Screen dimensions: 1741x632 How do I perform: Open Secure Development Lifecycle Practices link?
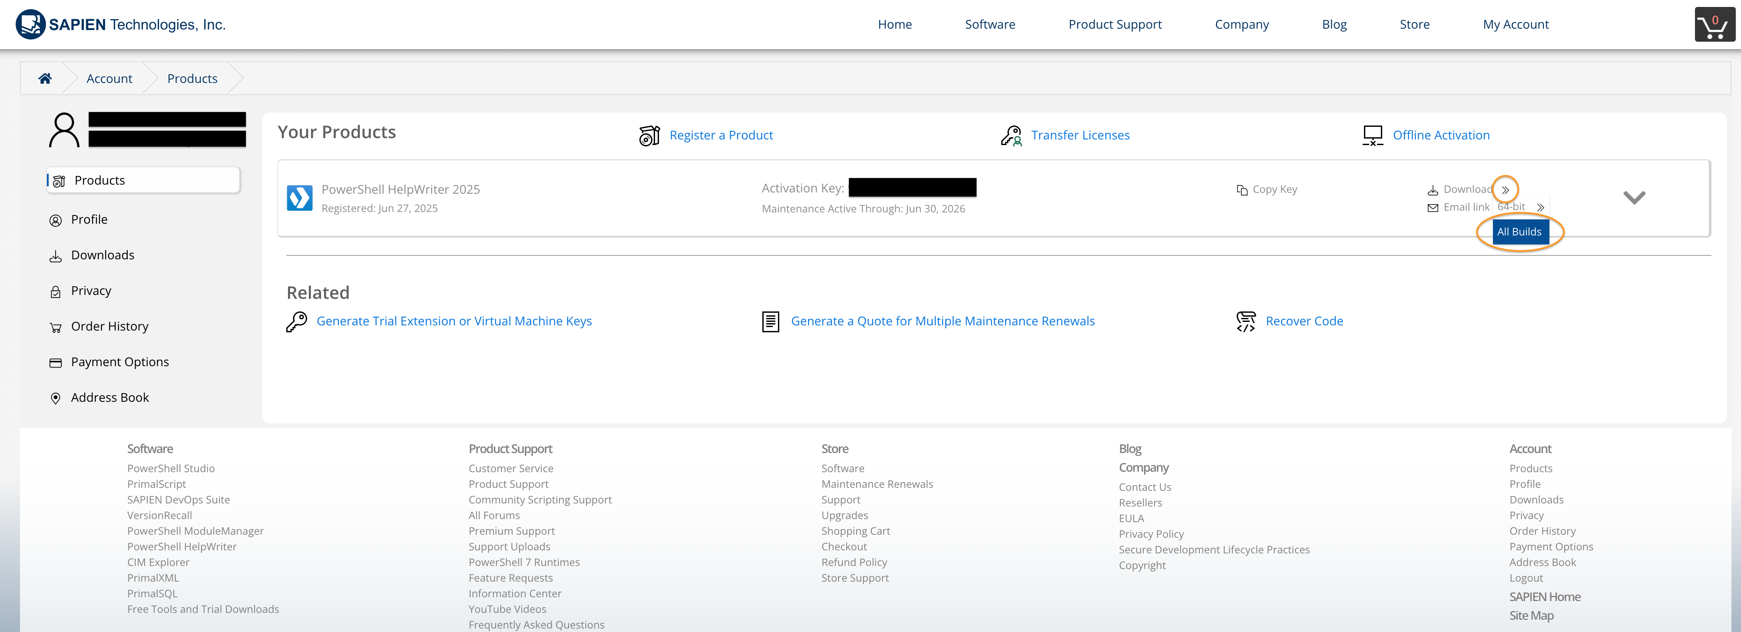(1214, 549)
